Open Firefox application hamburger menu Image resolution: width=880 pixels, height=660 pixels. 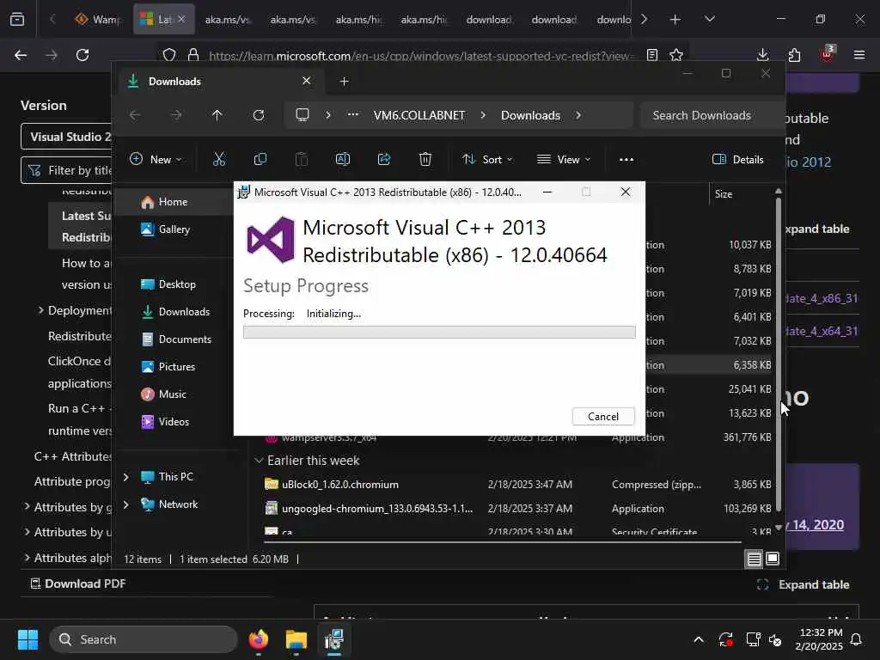[859, 55]
